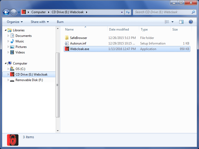Select the Autorun.inf file icon
199x149 pixels.
pyautogui.click(x=67, y=43)
